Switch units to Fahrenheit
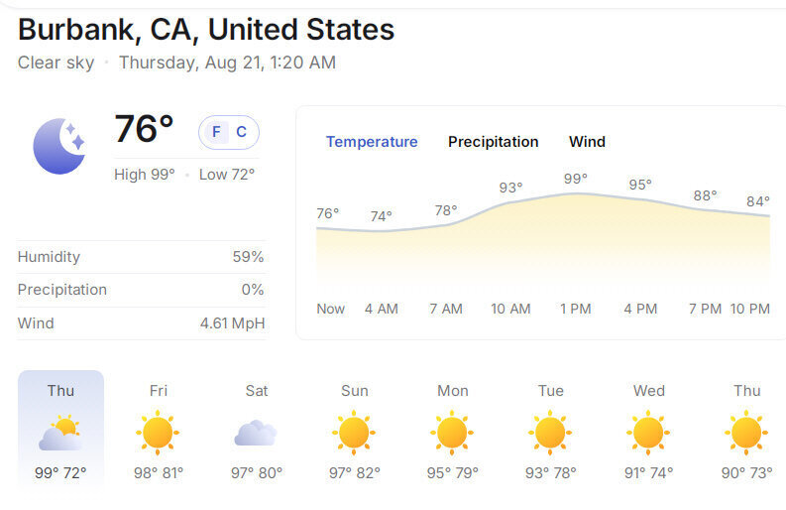Image resolution: width=786 pixels, height=510 pixels. pos(216,132)
